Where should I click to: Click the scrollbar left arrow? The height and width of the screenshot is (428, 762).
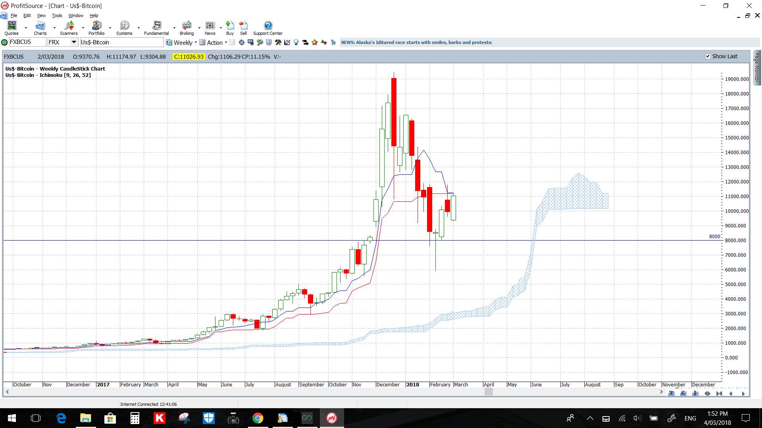pos(7,392)
